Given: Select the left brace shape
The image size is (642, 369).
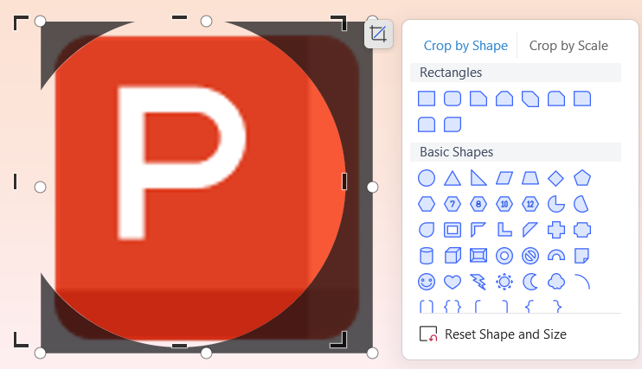Looking at the screenshot, I should (529, 307).
